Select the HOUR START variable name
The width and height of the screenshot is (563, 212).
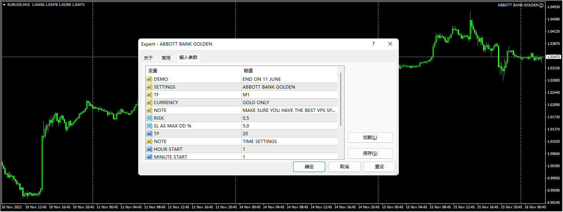click(168, 149)
